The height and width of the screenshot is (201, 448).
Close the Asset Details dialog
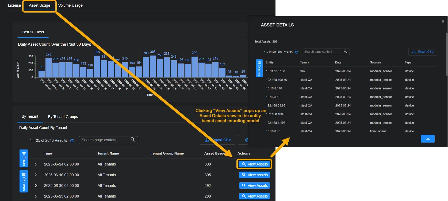tap(443, 21)
